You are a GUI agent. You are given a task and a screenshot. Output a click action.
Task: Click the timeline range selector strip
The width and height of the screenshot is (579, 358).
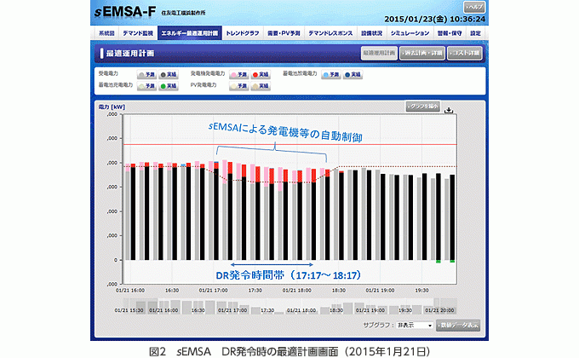(289, 307)
